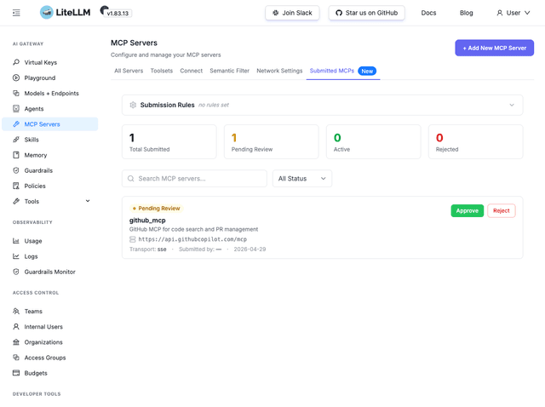
Task: Click the New badge on Submitted MCPs
Action: [x=367, y=71]
